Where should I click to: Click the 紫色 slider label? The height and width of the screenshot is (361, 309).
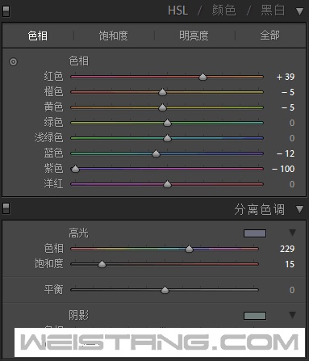pyautogui.click(x=53, y=168)
